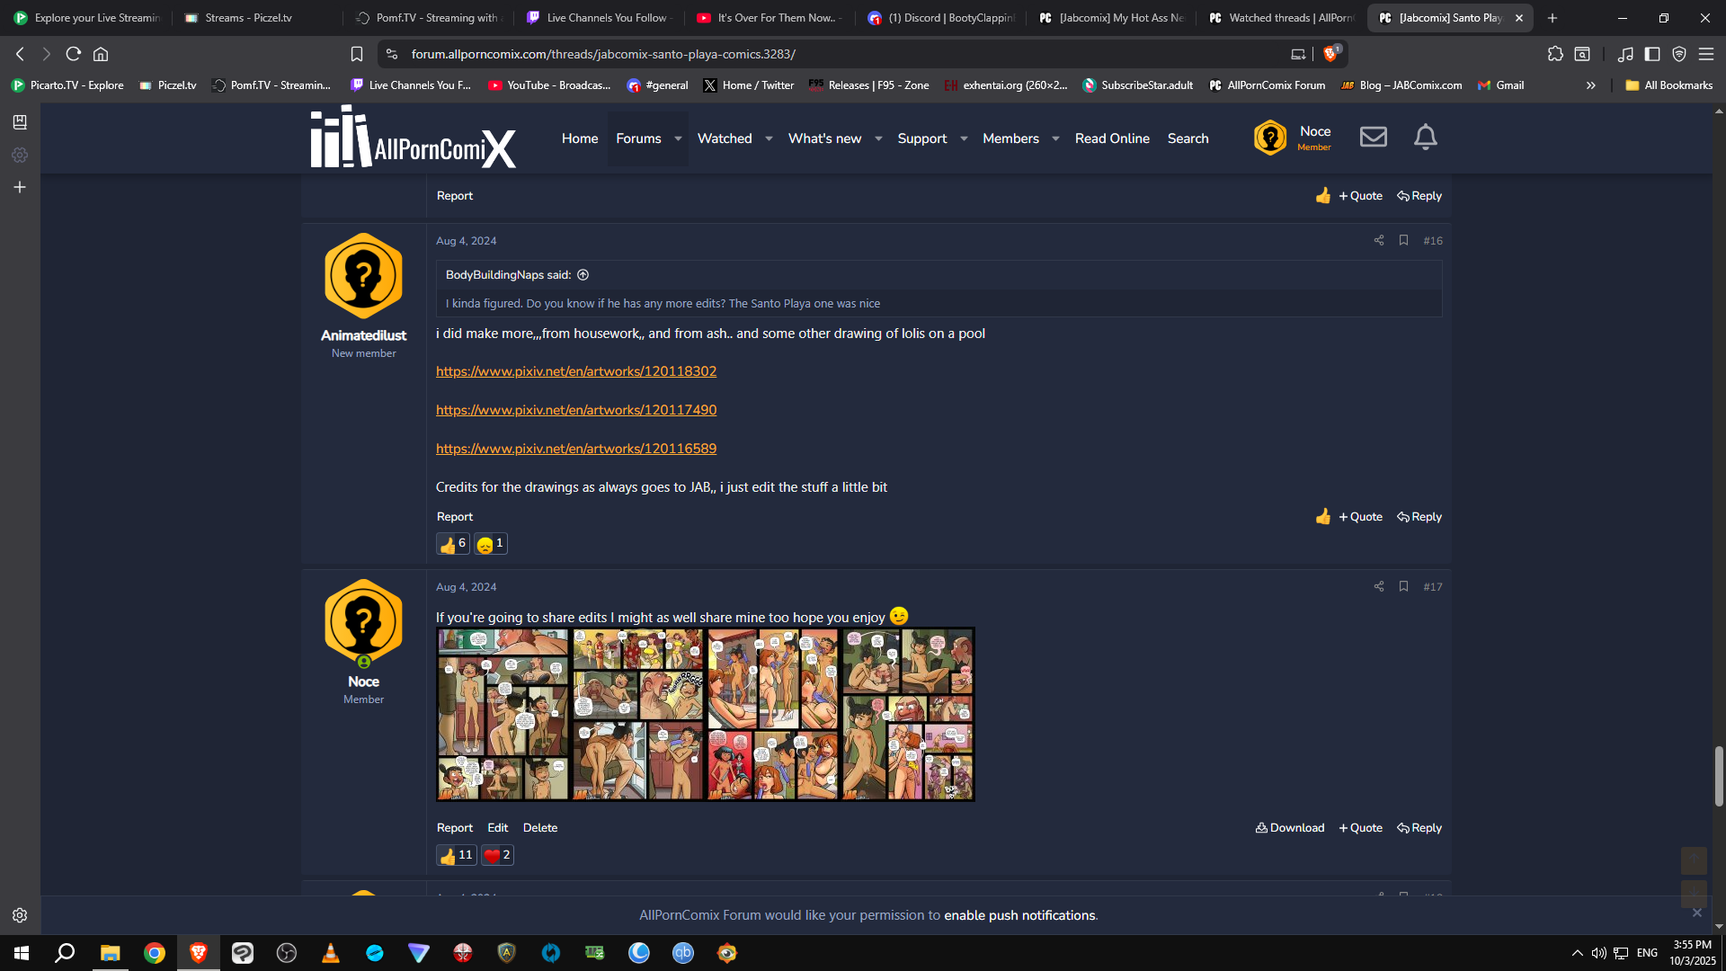Open the Windows Start menu
The width and height of the screenshot is (1726, 971).
click(x=22, y=953)
